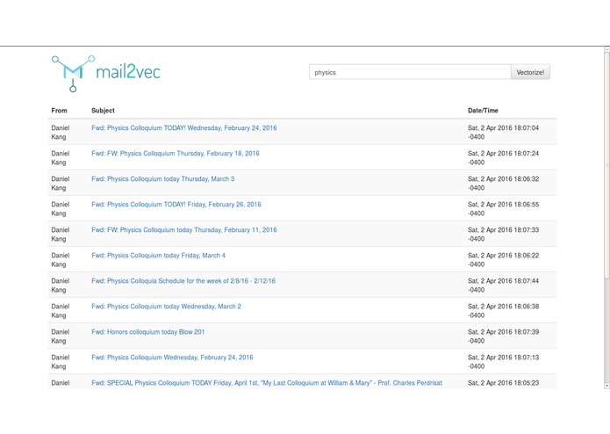Screen dimensions: 610x434
Task: Focus the search field containing 'physics'
Action: pyautogui.click(x=410, y=72)
